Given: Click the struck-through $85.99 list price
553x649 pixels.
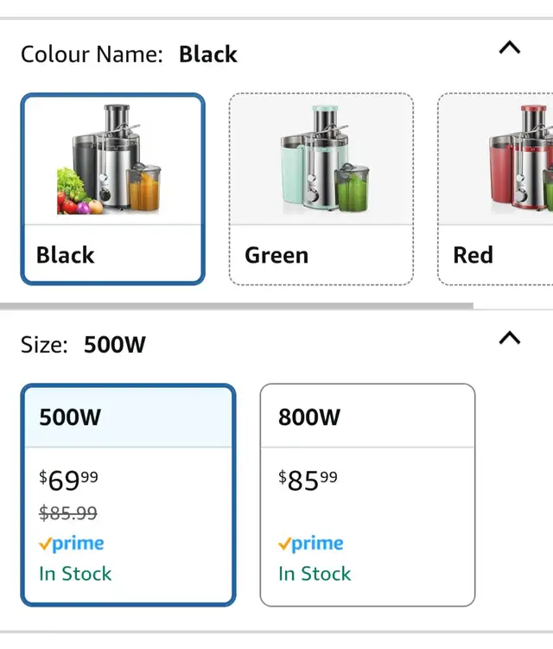Looking at the screenshot, I should (x=68, y=513).
